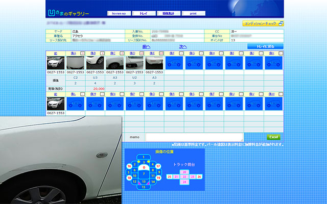Image resolution: width=327 pixels, height=204 pixels.
Task: Open the 傷C wheel photo thumbnail
Action: (114, 63)
